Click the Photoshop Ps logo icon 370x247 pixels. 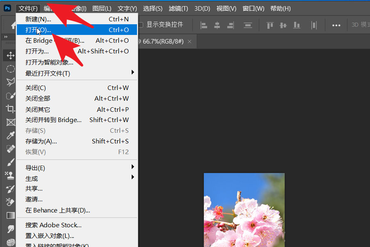coord(7,8)
